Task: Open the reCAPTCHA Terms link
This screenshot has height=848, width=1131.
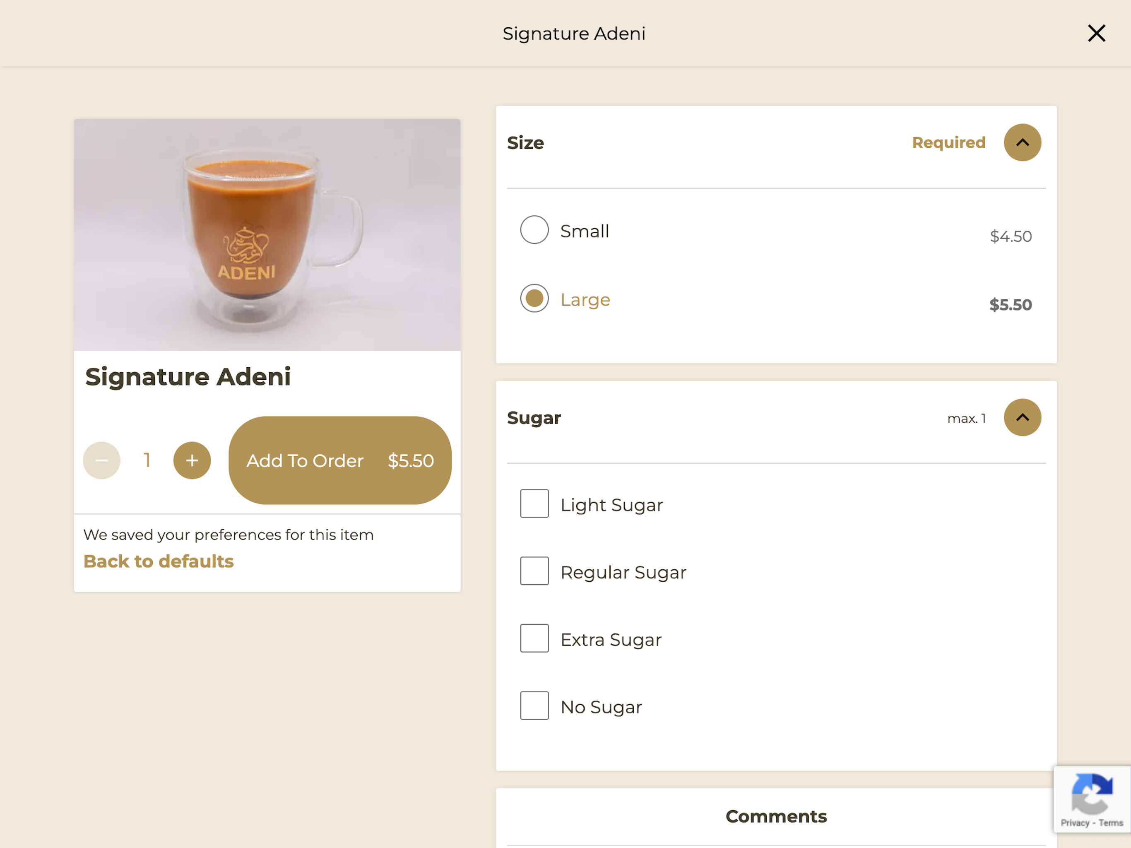Action: pyautogui.click(x=1111, y=823)
